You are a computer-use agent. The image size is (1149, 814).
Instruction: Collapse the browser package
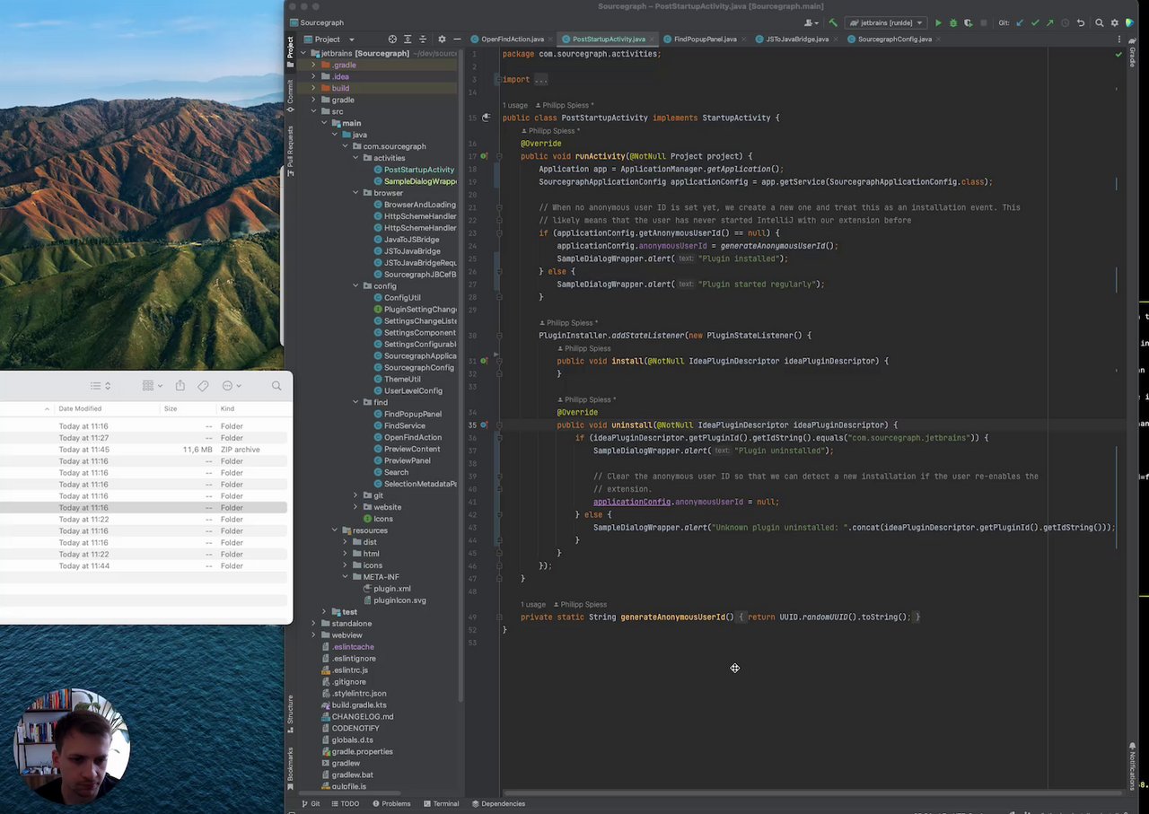tap(355, 194)
